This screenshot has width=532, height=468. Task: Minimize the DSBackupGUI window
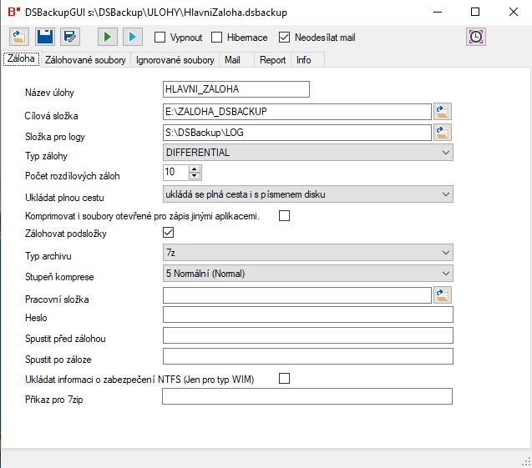(x=438, y=12)
